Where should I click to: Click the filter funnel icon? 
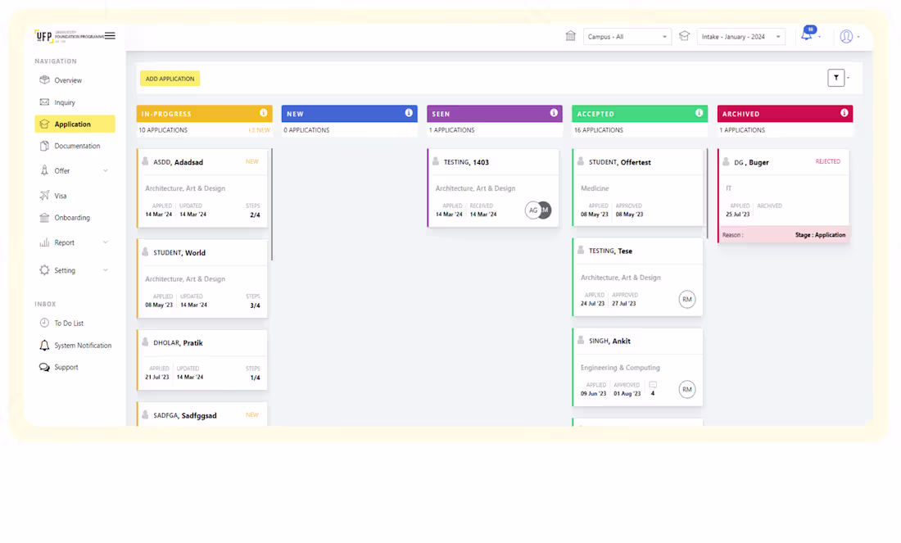tap(836, 78)
